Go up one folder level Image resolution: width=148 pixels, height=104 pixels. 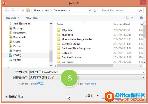pyautogui.click(x=23, y=11)
